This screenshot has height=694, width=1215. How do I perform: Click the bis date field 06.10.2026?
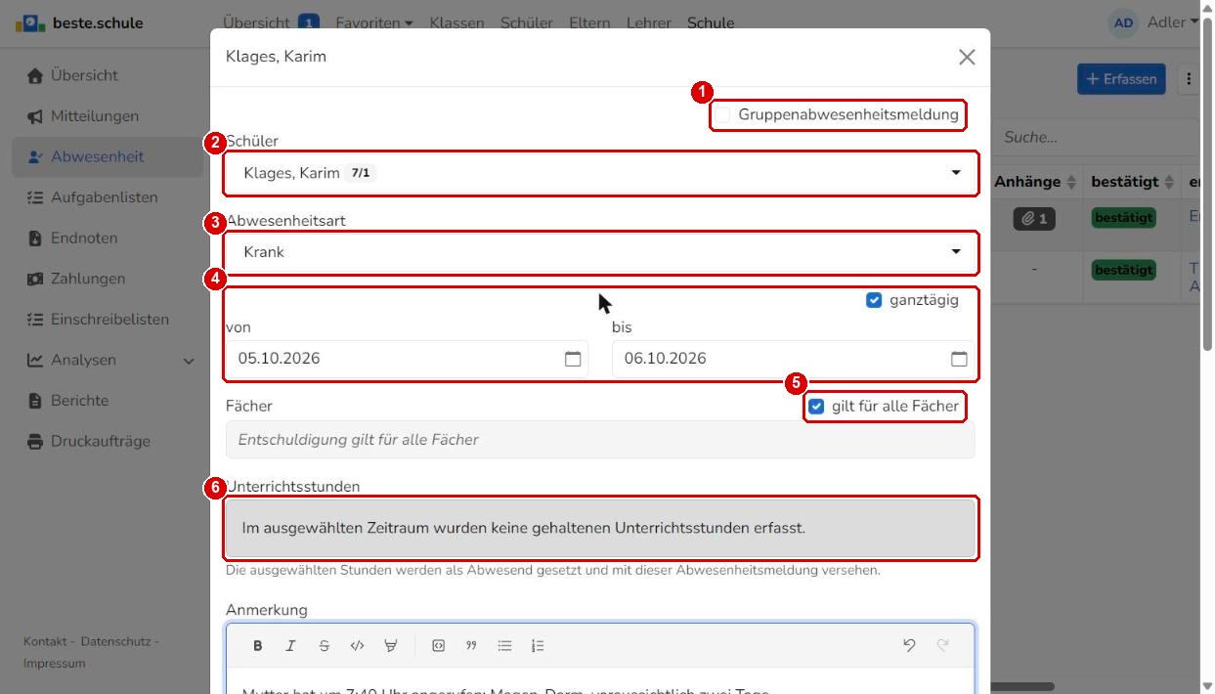pos(793,359)
